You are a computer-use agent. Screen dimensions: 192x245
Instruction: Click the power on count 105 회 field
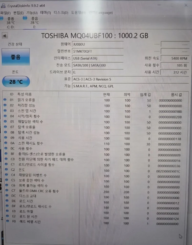[175, 65]
